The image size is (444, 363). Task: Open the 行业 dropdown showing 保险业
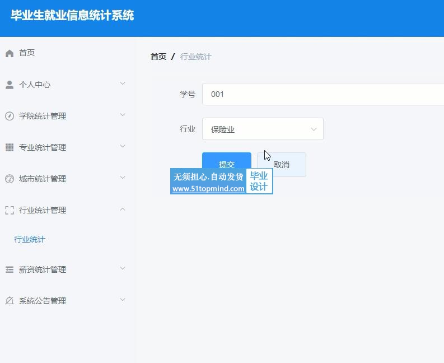click(263, 129)
